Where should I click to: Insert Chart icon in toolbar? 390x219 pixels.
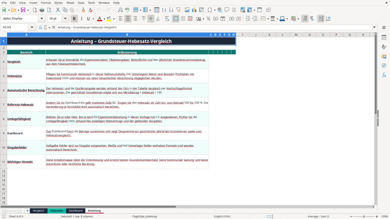(194, 10)
